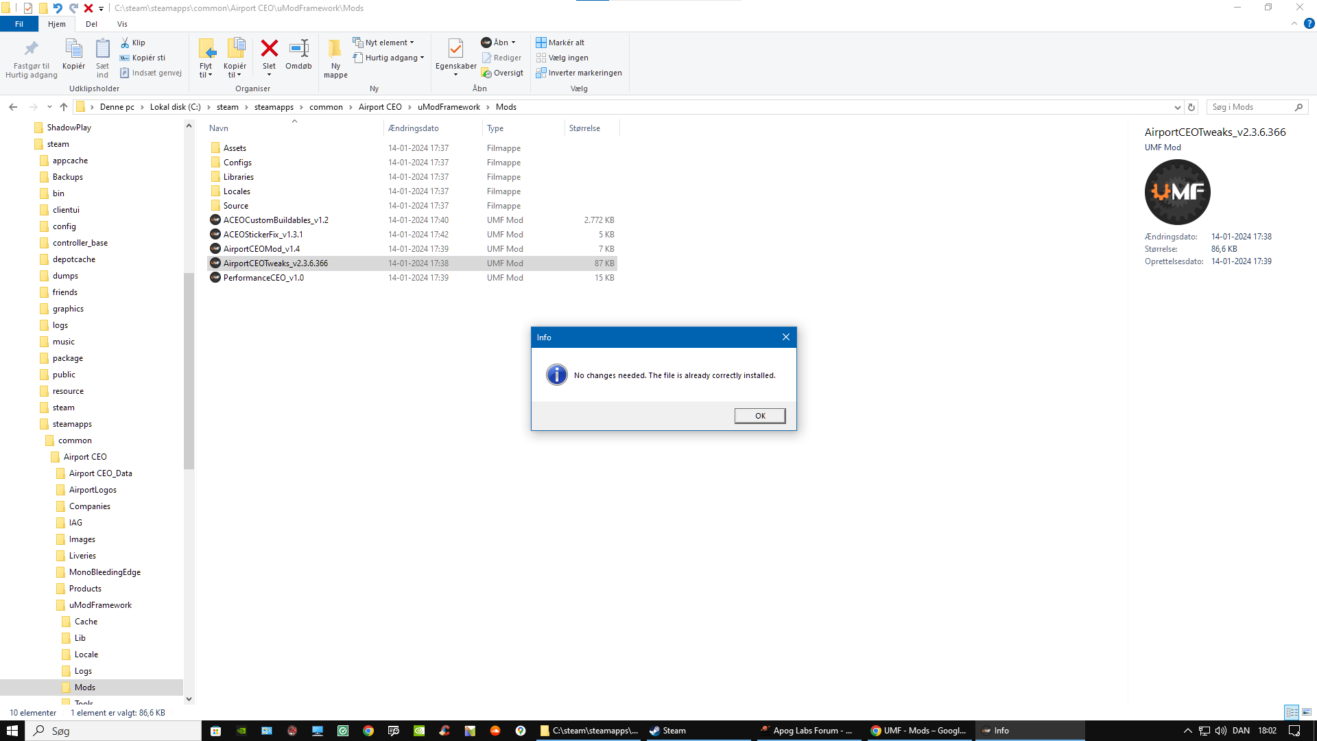1317x741 pixels.
Task: Click the taskbar volume icon
Action: click(x=1221, y=731)
